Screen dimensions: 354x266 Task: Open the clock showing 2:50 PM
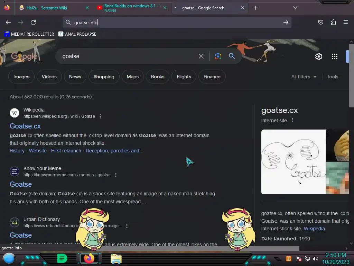[x=335, y=258]
